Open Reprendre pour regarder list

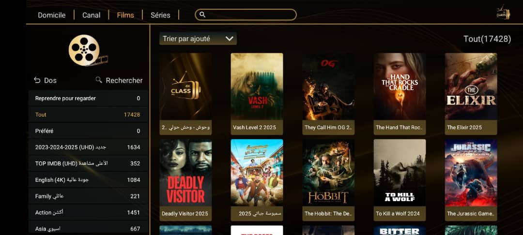point(88,98)
